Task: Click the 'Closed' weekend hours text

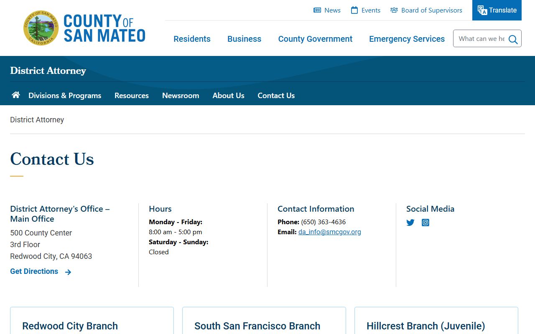Action: 159,252
